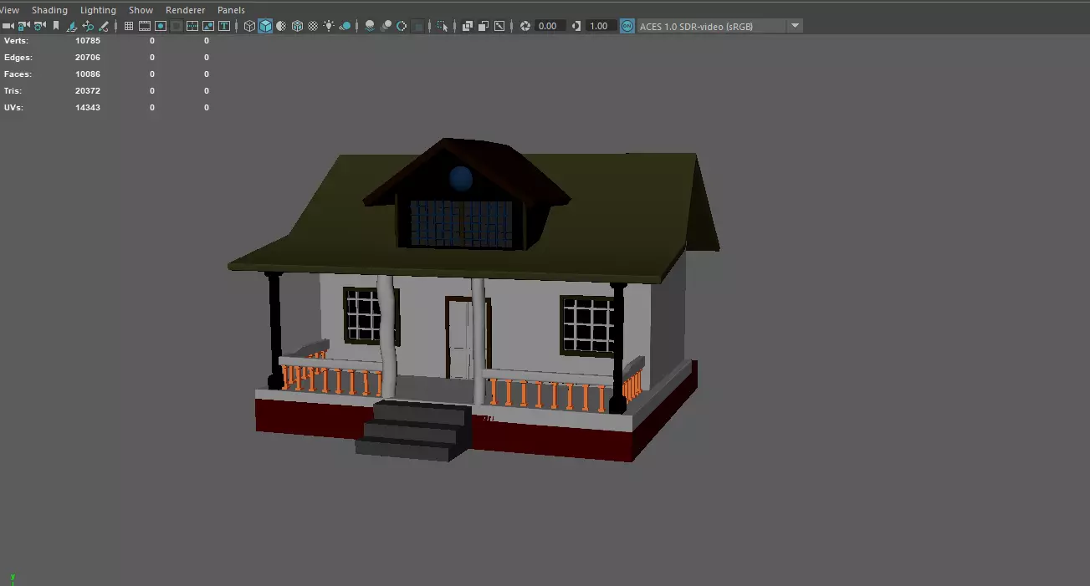
Task: Toggle the view transform ON button
Action: click(x=627, y=26)
